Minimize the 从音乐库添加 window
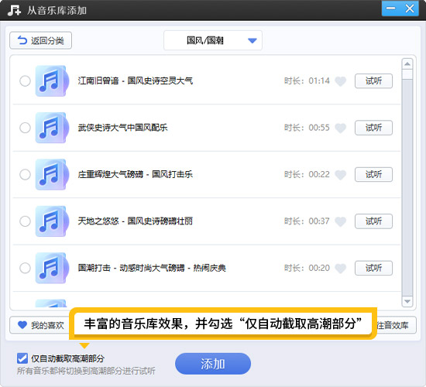This screenshot has height=387, width=426. click(390, 9)
